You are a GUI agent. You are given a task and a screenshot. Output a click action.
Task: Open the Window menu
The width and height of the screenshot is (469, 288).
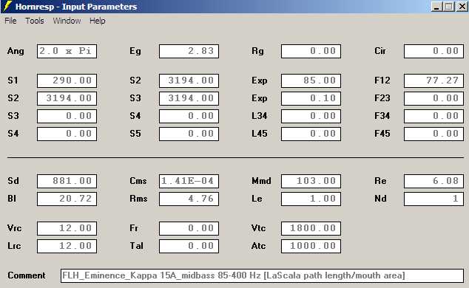coord(67,21)
